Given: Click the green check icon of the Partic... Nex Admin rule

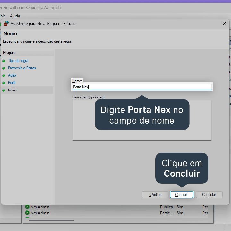Looking at the screenshot, I should point(27,213).
